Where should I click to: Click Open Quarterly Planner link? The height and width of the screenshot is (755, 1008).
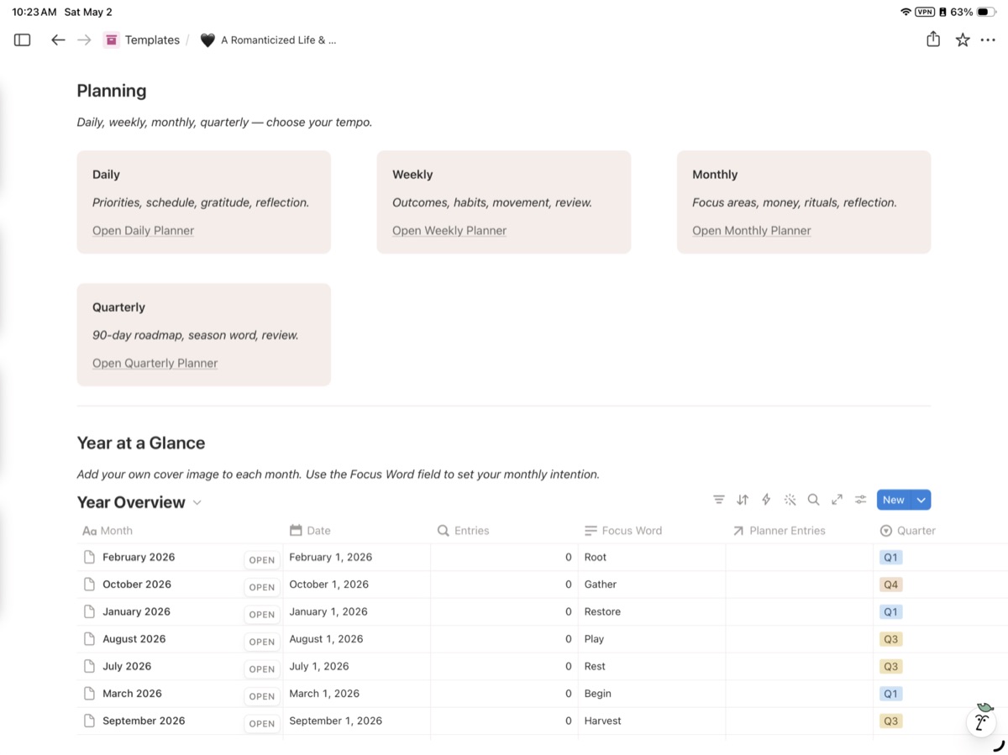coord(155,364)
